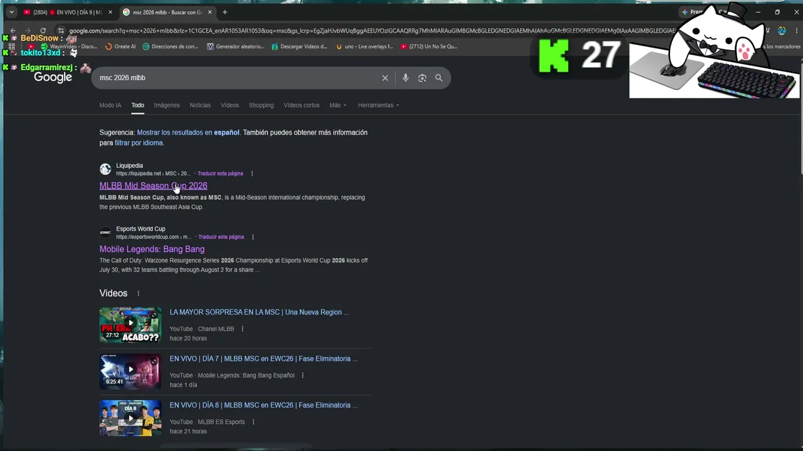This screenshot has width=803, height=451.
Task: Switch to Shopping results tab
Action: [x=261, y=105]
